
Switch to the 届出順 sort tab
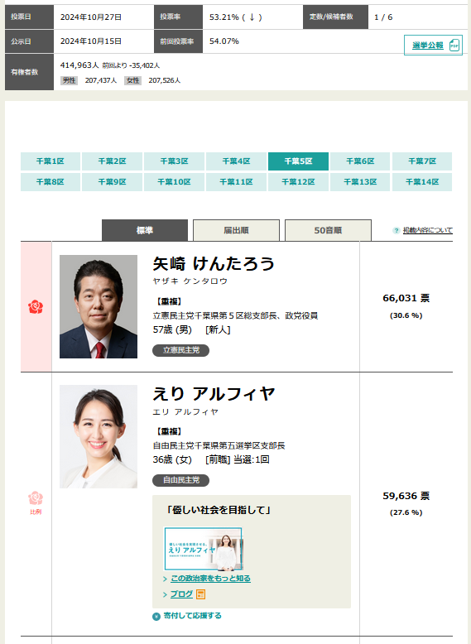pos(236,230)
